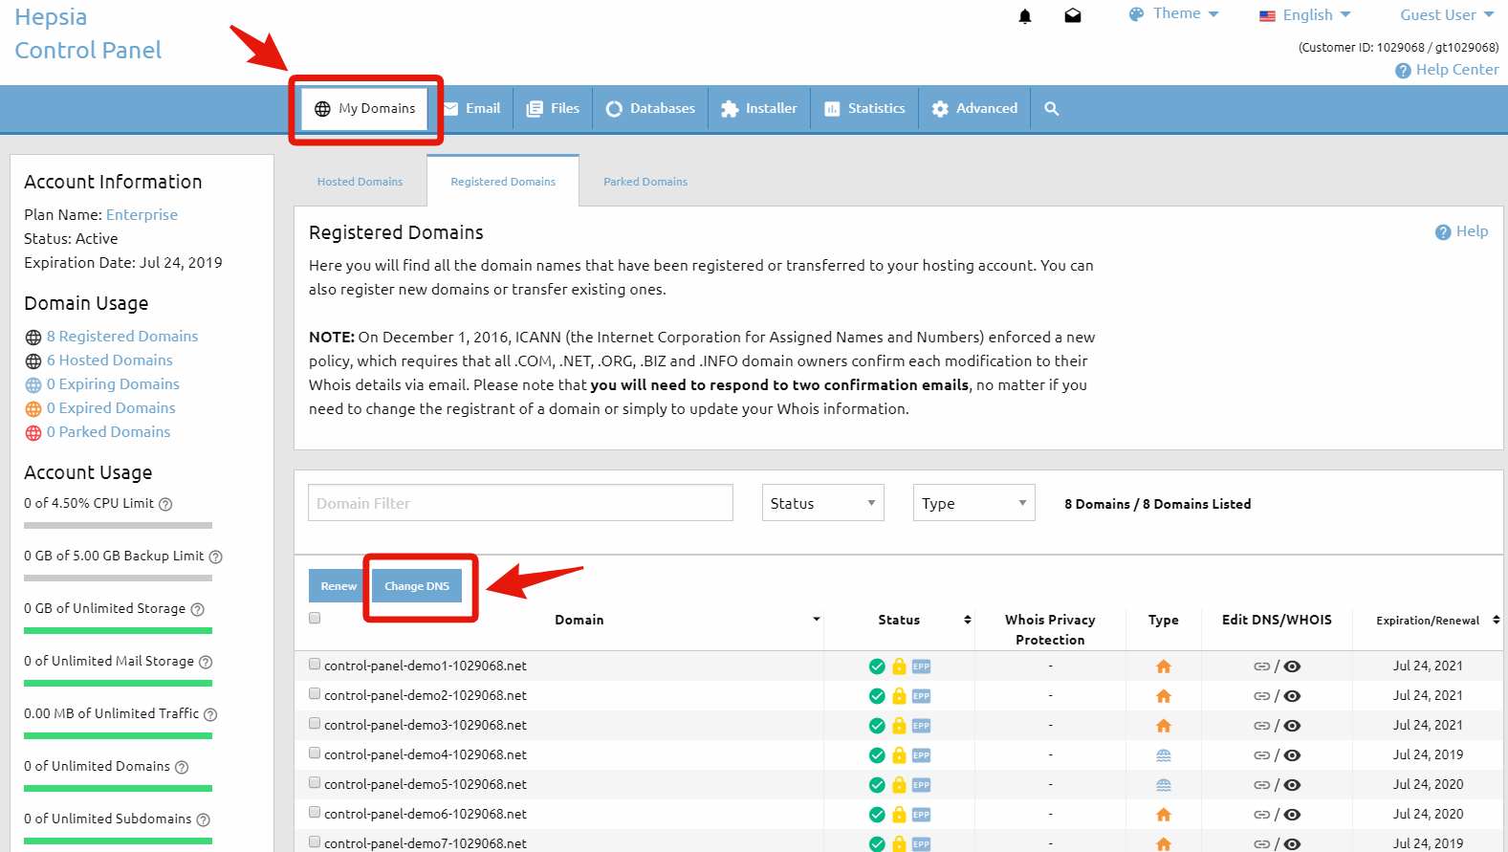The height and width of the screenshot is (852, 1508).
Task: Click the EPP icon for control-panel-demo3
Action: tap(921, 726)
